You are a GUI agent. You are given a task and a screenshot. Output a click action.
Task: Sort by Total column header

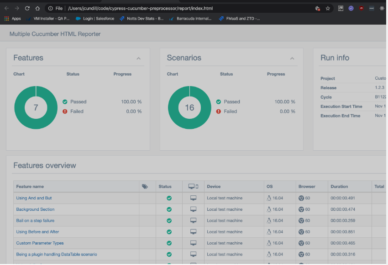tap(379, 187)
